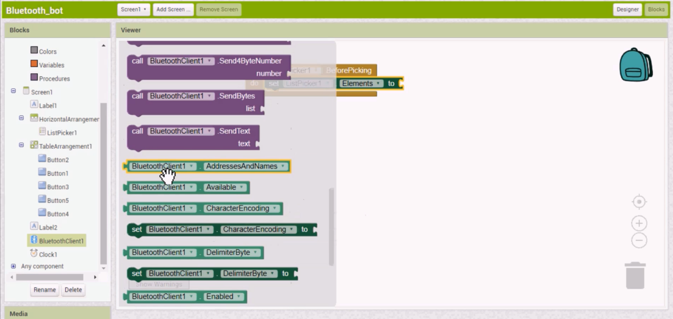Switch to the Blocks view
Screen dimensions: 673x319
pos(656,9)
